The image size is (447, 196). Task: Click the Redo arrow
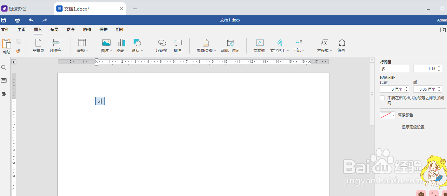tap(45, 20)
